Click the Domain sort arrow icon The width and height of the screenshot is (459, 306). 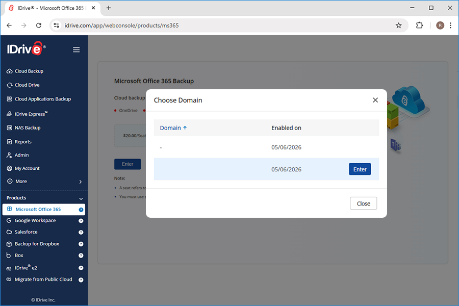pos(185,127)
